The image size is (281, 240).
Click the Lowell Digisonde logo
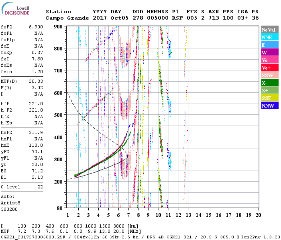(x=16, y=9)
